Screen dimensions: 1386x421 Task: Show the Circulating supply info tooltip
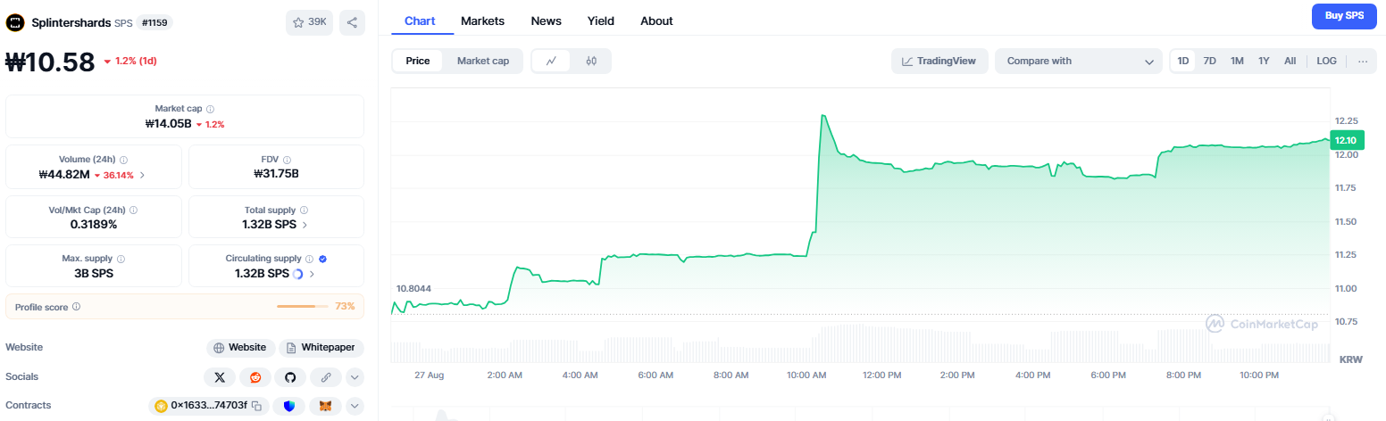pos(309,259)
